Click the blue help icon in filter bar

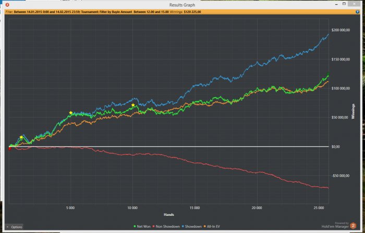tap(357, 12)
